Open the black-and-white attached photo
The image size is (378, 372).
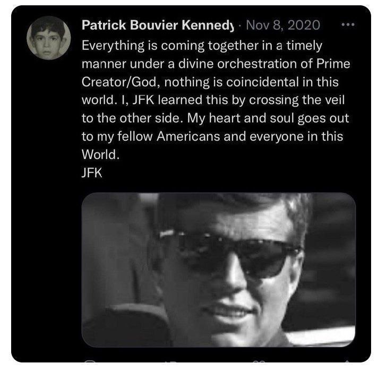[x=218, y=270]
